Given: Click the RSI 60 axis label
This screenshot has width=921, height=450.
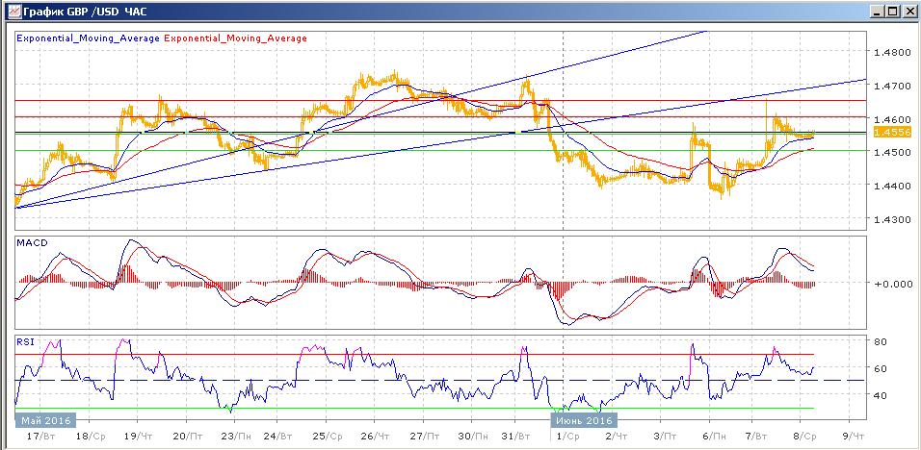Looking at the screenshot, I should pyautogui.click(x=881, y=368).
